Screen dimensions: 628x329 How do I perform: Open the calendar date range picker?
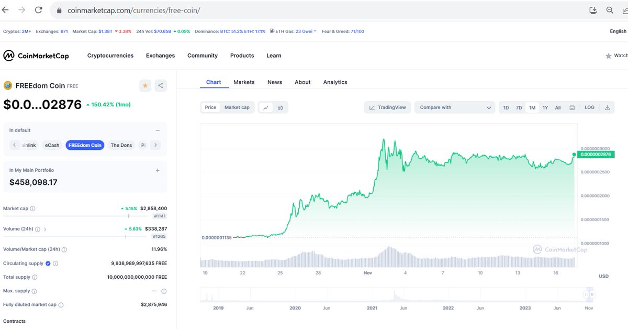click(x=572, y=107)
